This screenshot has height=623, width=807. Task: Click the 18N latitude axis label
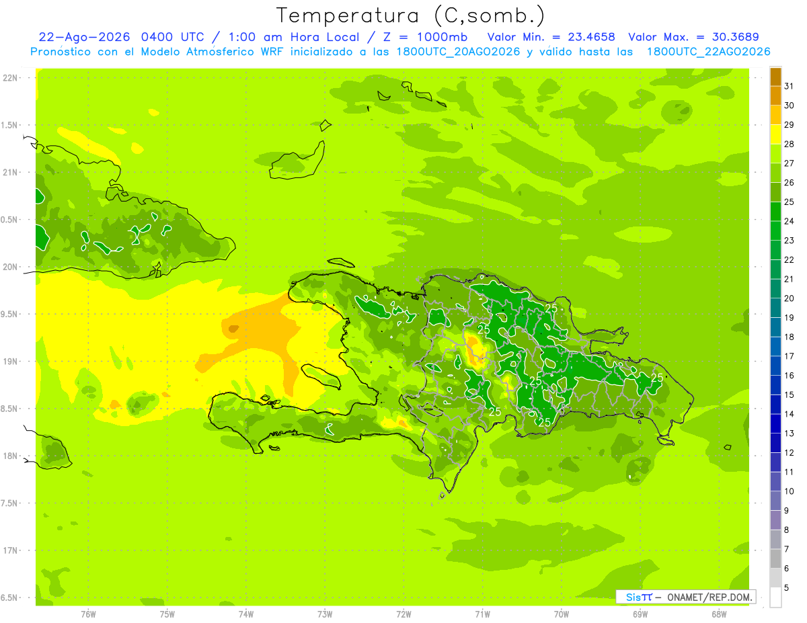tap(9, 456)
